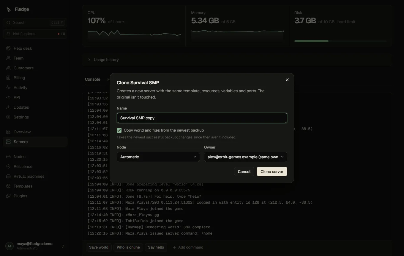Cancel the Clone Survival SMP dialog
Image resolution: width=404 pixels, height=256 pixels.
244,171
